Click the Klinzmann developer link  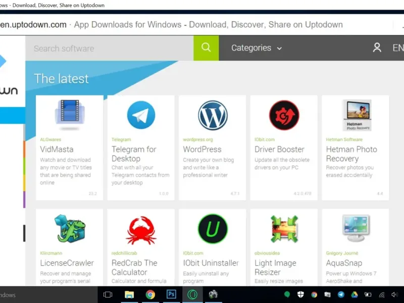[51, 253]
